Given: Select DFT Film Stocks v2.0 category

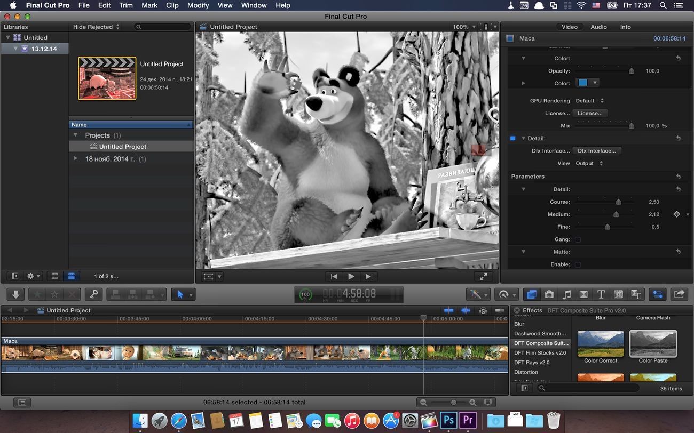Looking at the screenshot, I should coord(540,353).
